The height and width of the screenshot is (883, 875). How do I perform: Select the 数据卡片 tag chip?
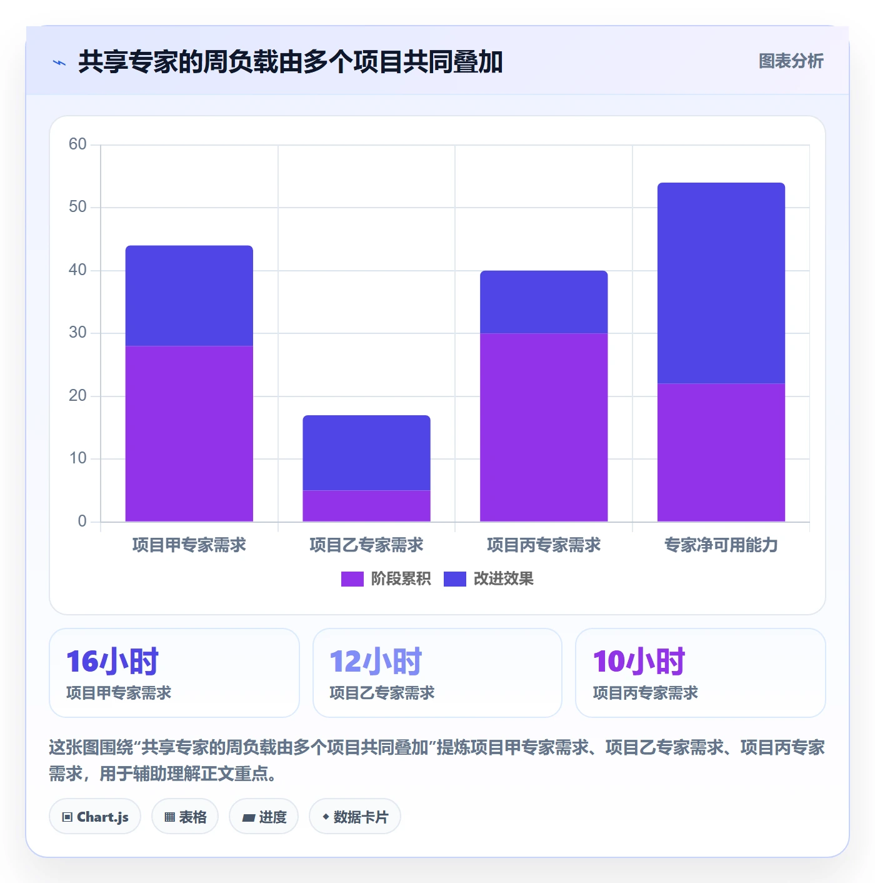coord(354,817)
